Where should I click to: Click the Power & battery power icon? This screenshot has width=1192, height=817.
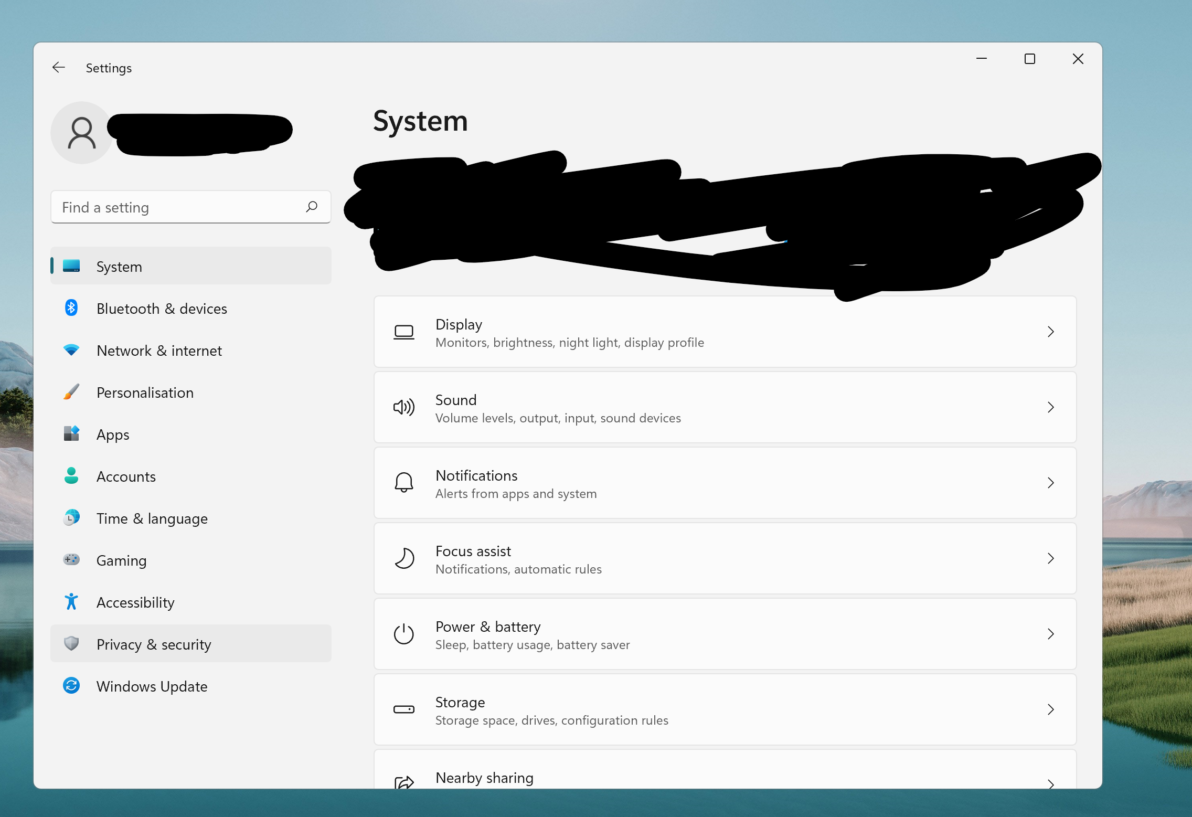click(404, 633)
